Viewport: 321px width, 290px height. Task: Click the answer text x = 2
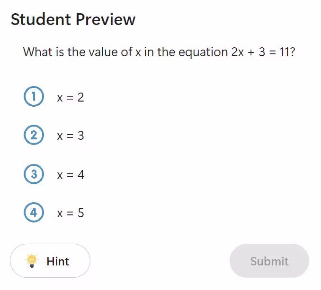click(70, 97)
